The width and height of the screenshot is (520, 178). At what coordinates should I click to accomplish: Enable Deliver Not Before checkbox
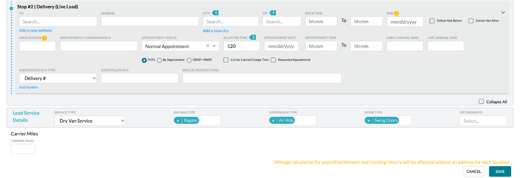point(432,21)
